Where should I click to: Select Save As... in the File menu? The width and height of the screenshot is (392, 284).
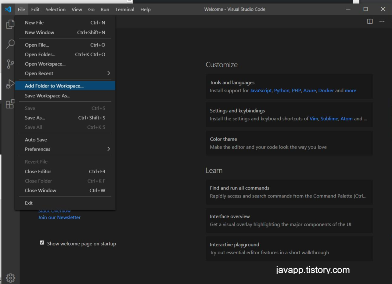coord(65,118)
